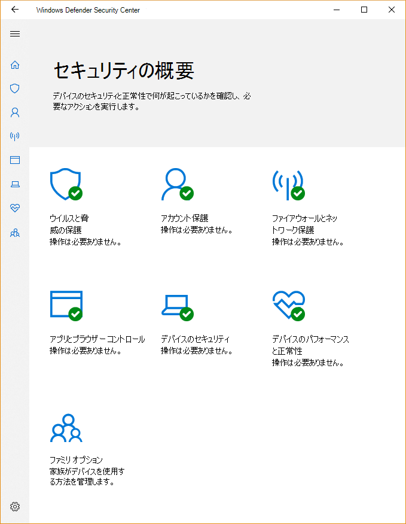Select app and browser control sidebar icon
This screenshot has width=406, height=524.
click(15, 160)
